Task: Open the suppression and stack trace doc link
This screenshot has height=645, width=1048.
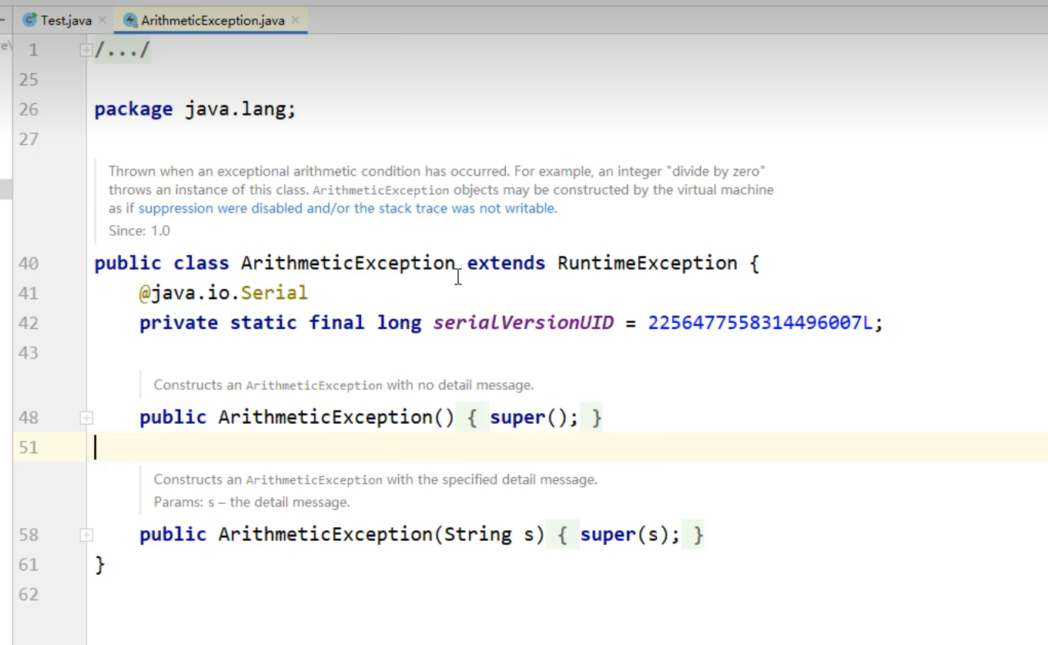Action: click(x=347, y=208)
